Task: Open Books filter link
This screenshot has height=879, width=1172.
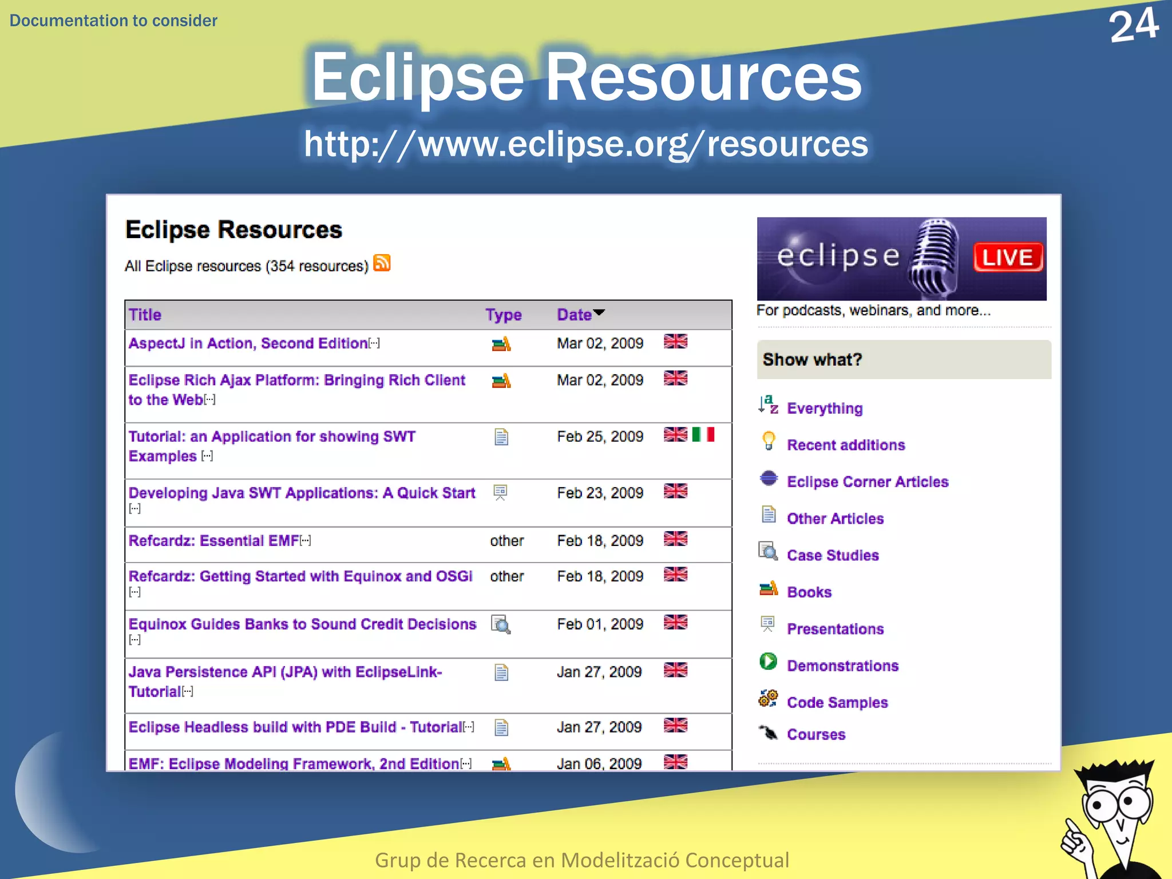Action: point(809,592)
